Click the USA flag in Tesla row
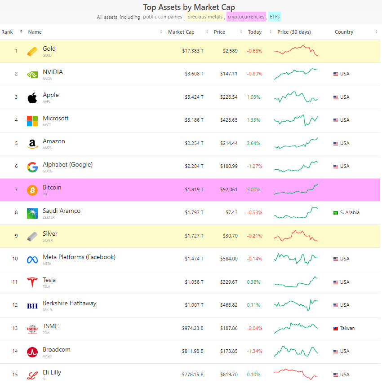The height and width of the screenshot is (383, 382). coord(336,282)
